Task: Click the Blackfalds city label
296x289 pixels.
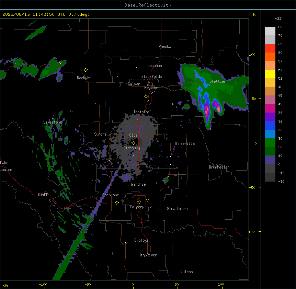Action: click(x=151, y=77)
